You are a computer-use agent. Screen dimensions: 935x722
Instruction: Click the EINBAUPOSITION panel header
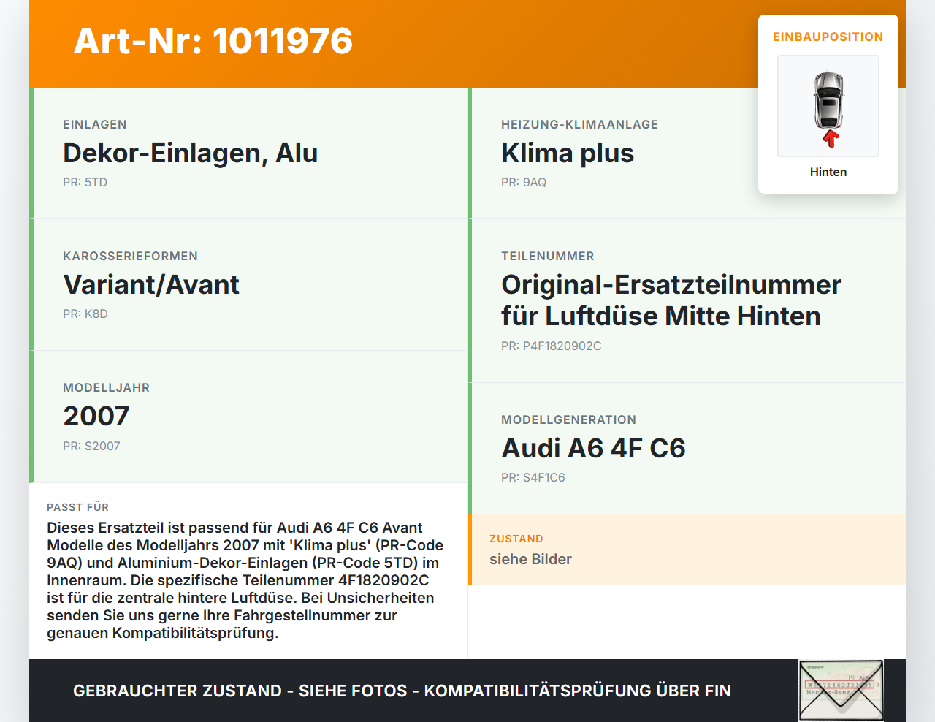point(828,36)
